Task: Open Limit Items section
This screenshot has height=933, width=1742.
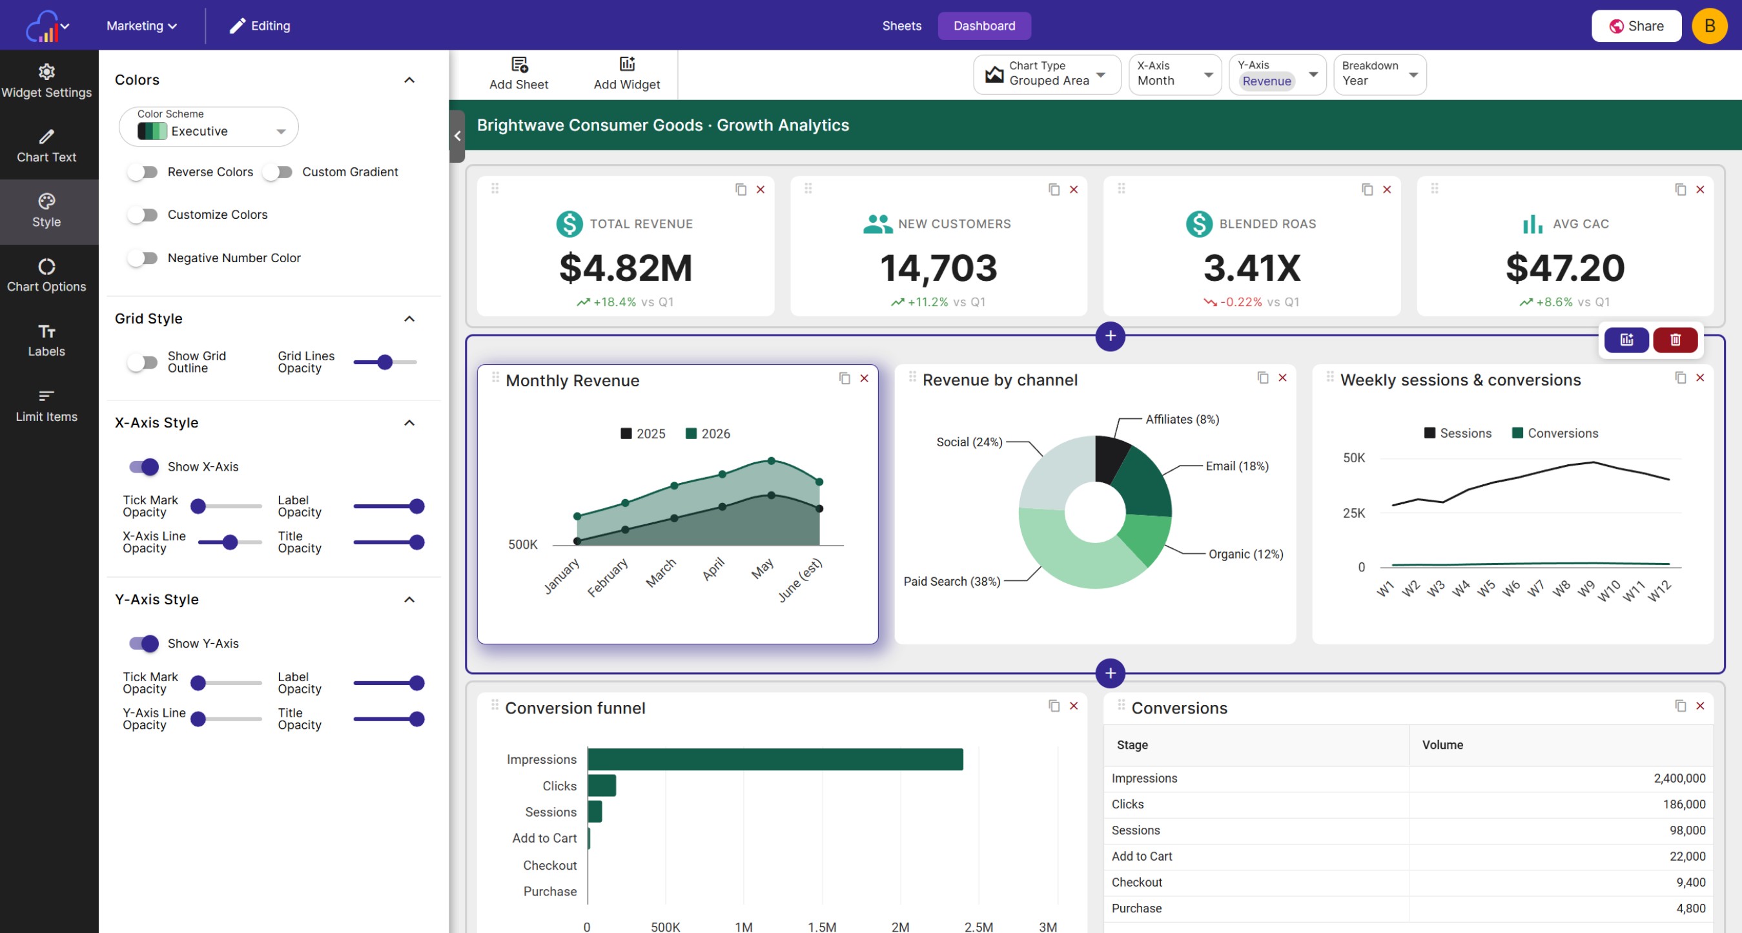Action: pos(46,405)
